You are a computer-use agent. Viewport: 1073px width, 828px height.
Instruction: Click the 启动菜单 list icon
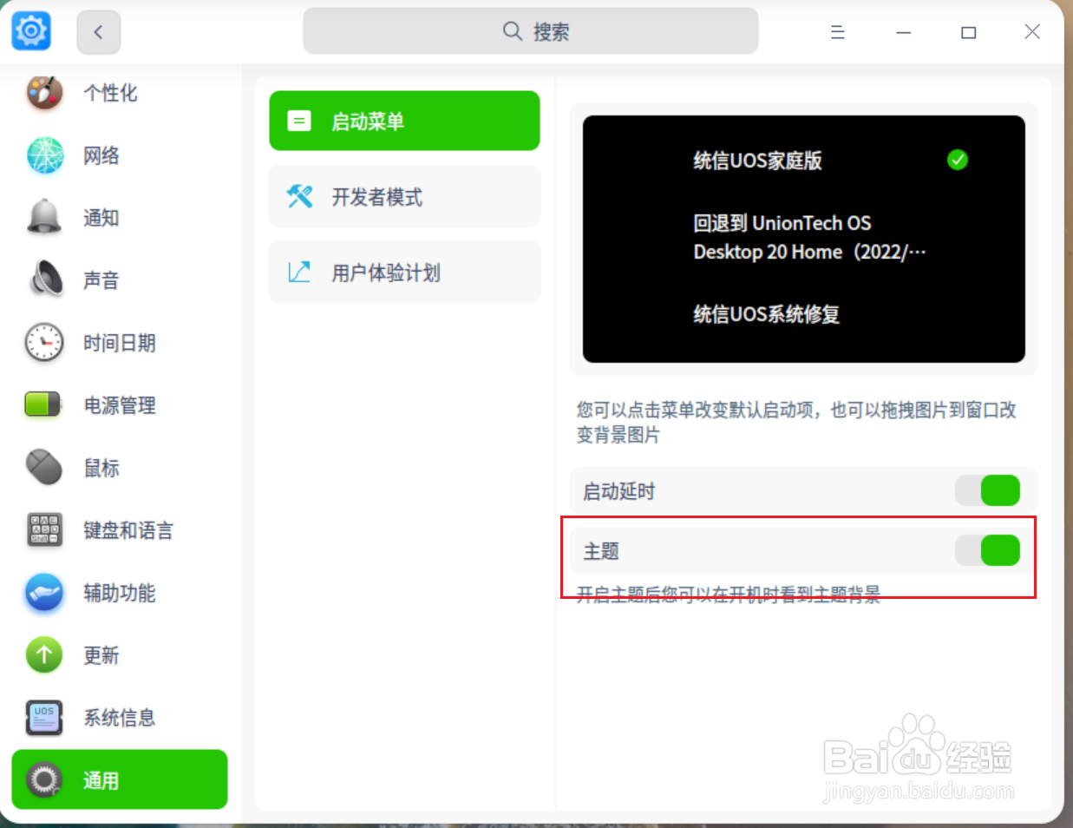[299, 121]
